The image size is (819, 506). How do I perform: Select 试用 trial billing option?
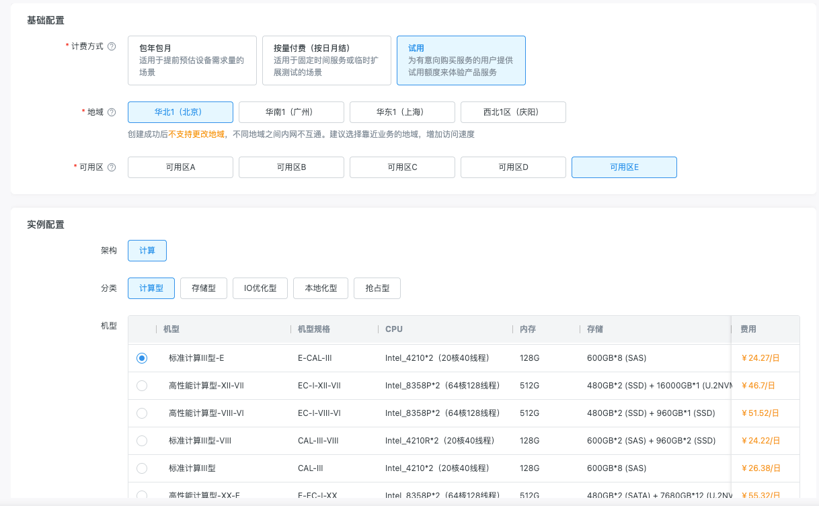pos(461,60)
